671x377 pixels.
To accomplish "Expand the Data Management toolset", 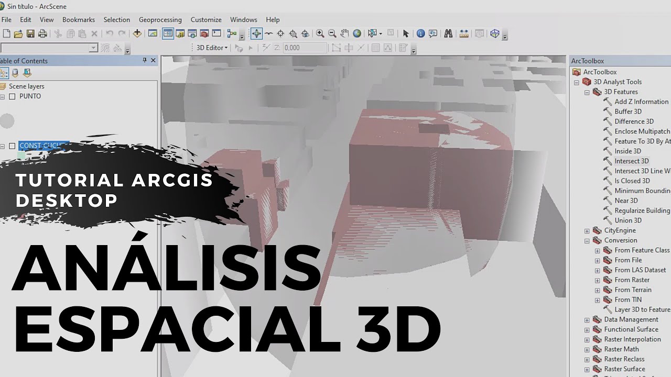I will click(587, 320).
